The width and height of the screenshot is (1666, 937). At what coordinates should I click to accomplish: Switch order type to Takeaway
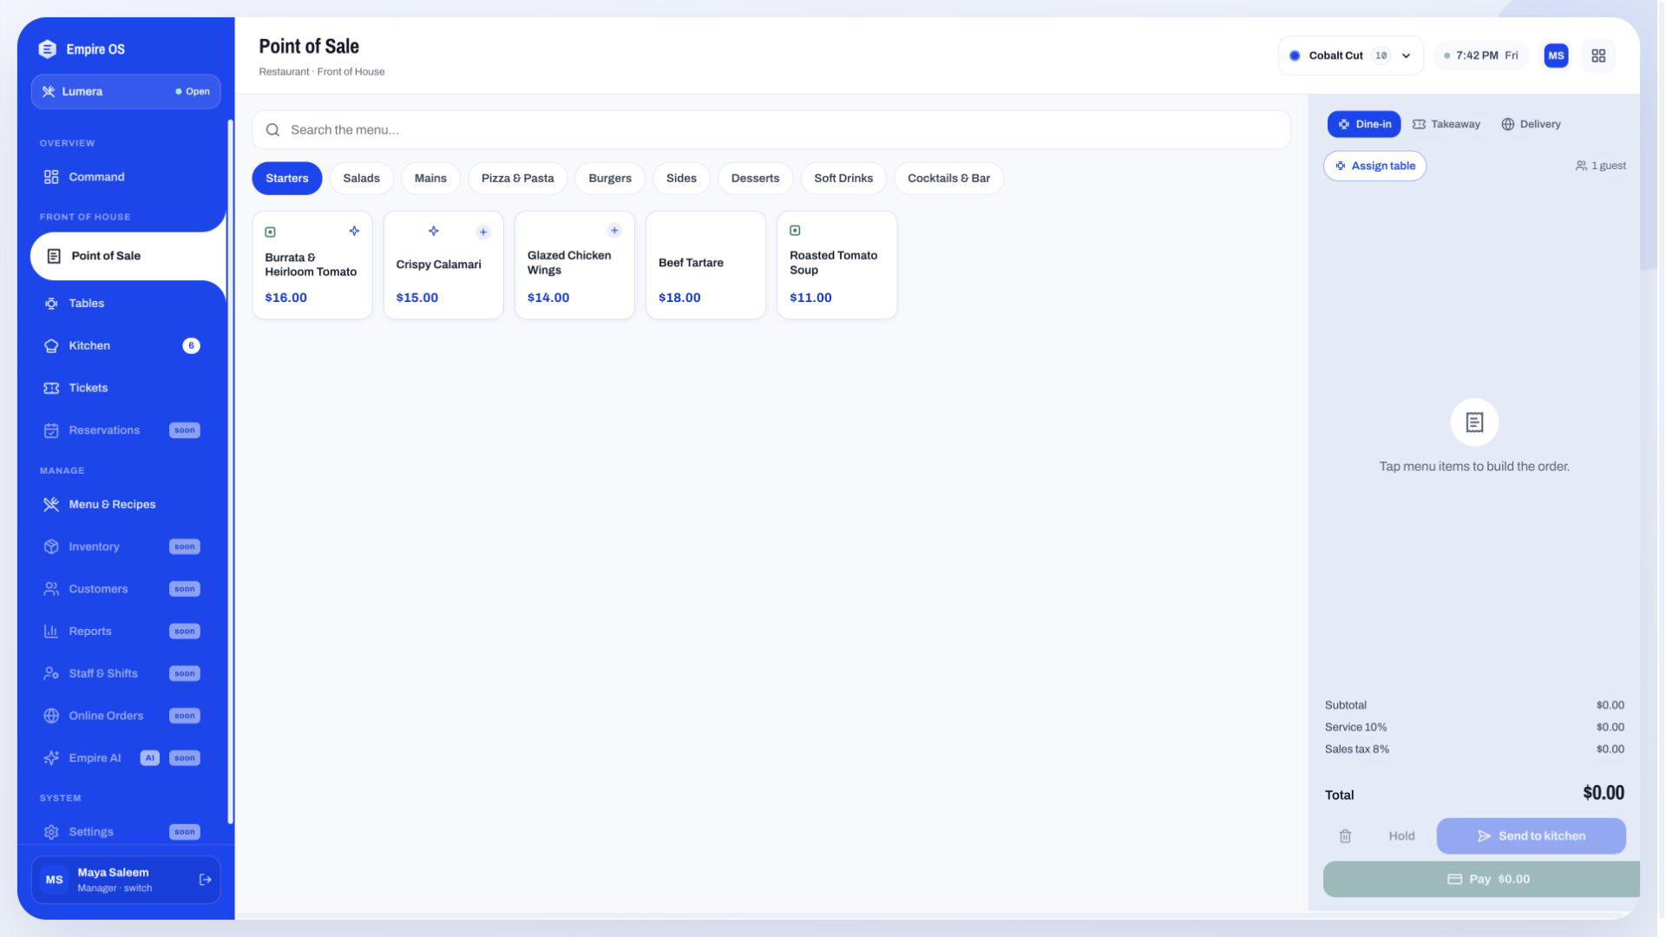coord(1446,124)
